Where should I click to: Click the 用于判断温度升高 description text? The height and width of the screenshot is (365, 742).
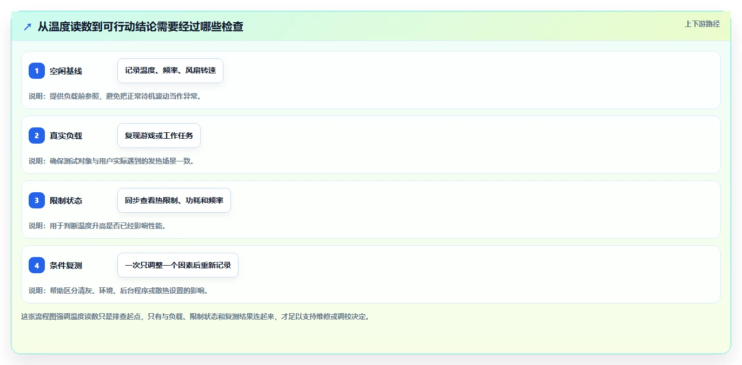coord(97,226)
